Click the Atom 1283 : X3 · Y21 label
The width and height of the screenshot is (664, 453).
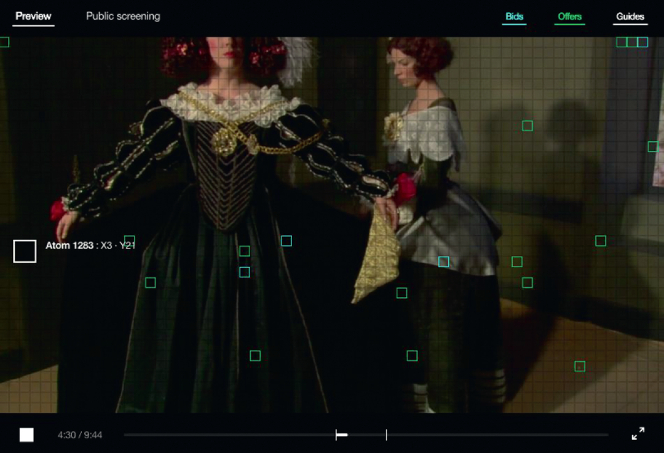click(x=90, y=246)
